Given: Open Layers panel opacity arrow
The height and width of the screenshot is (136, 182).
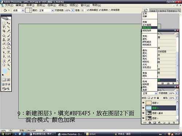Looking at the screenshot, I should click(x=177, y=93).
